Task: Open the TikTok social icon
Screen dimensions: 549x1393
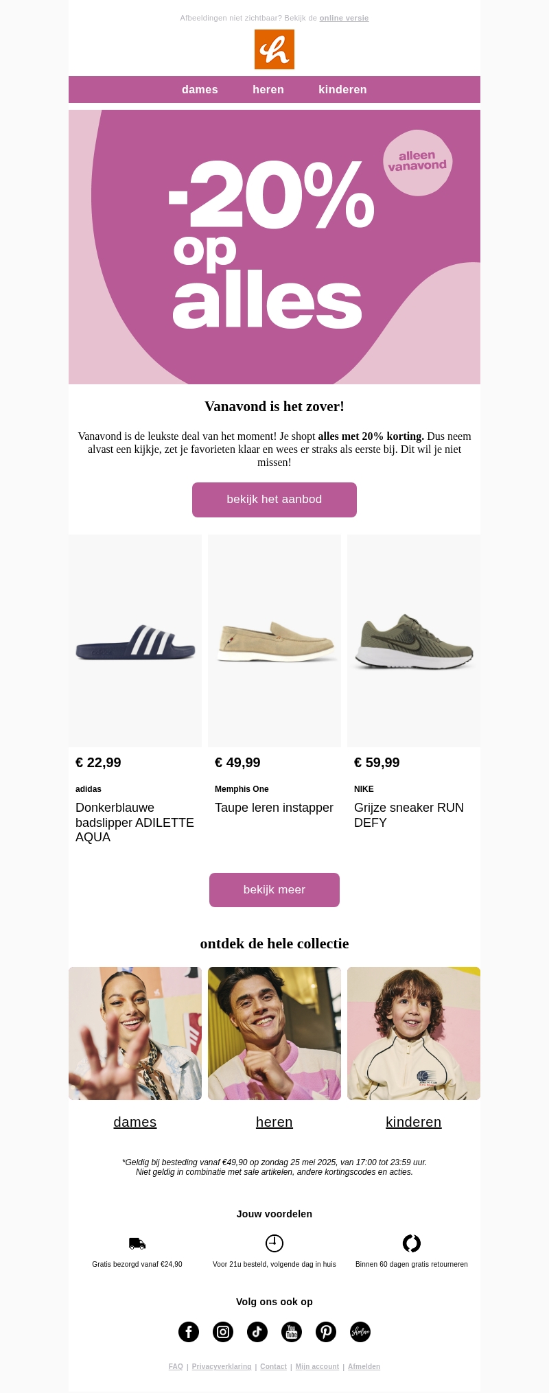Action: pos(257,1332)
